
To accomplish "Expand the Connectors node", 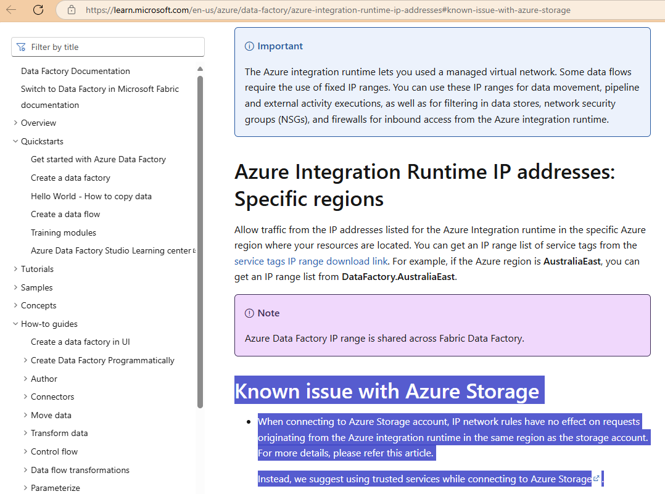I will (x=25, y=397).
